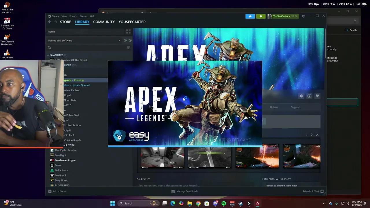Go to next screenshots with right chevron

[x=312, y=135]
